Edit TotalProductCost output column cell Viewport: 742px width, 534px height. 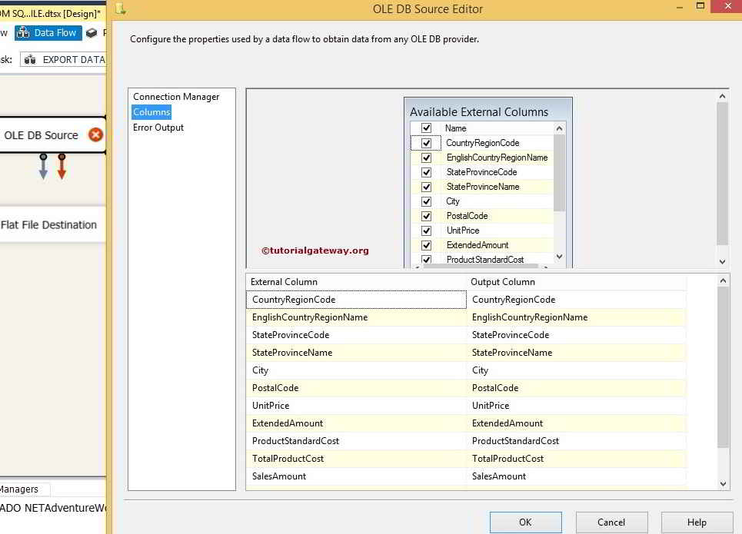point(576,459)
